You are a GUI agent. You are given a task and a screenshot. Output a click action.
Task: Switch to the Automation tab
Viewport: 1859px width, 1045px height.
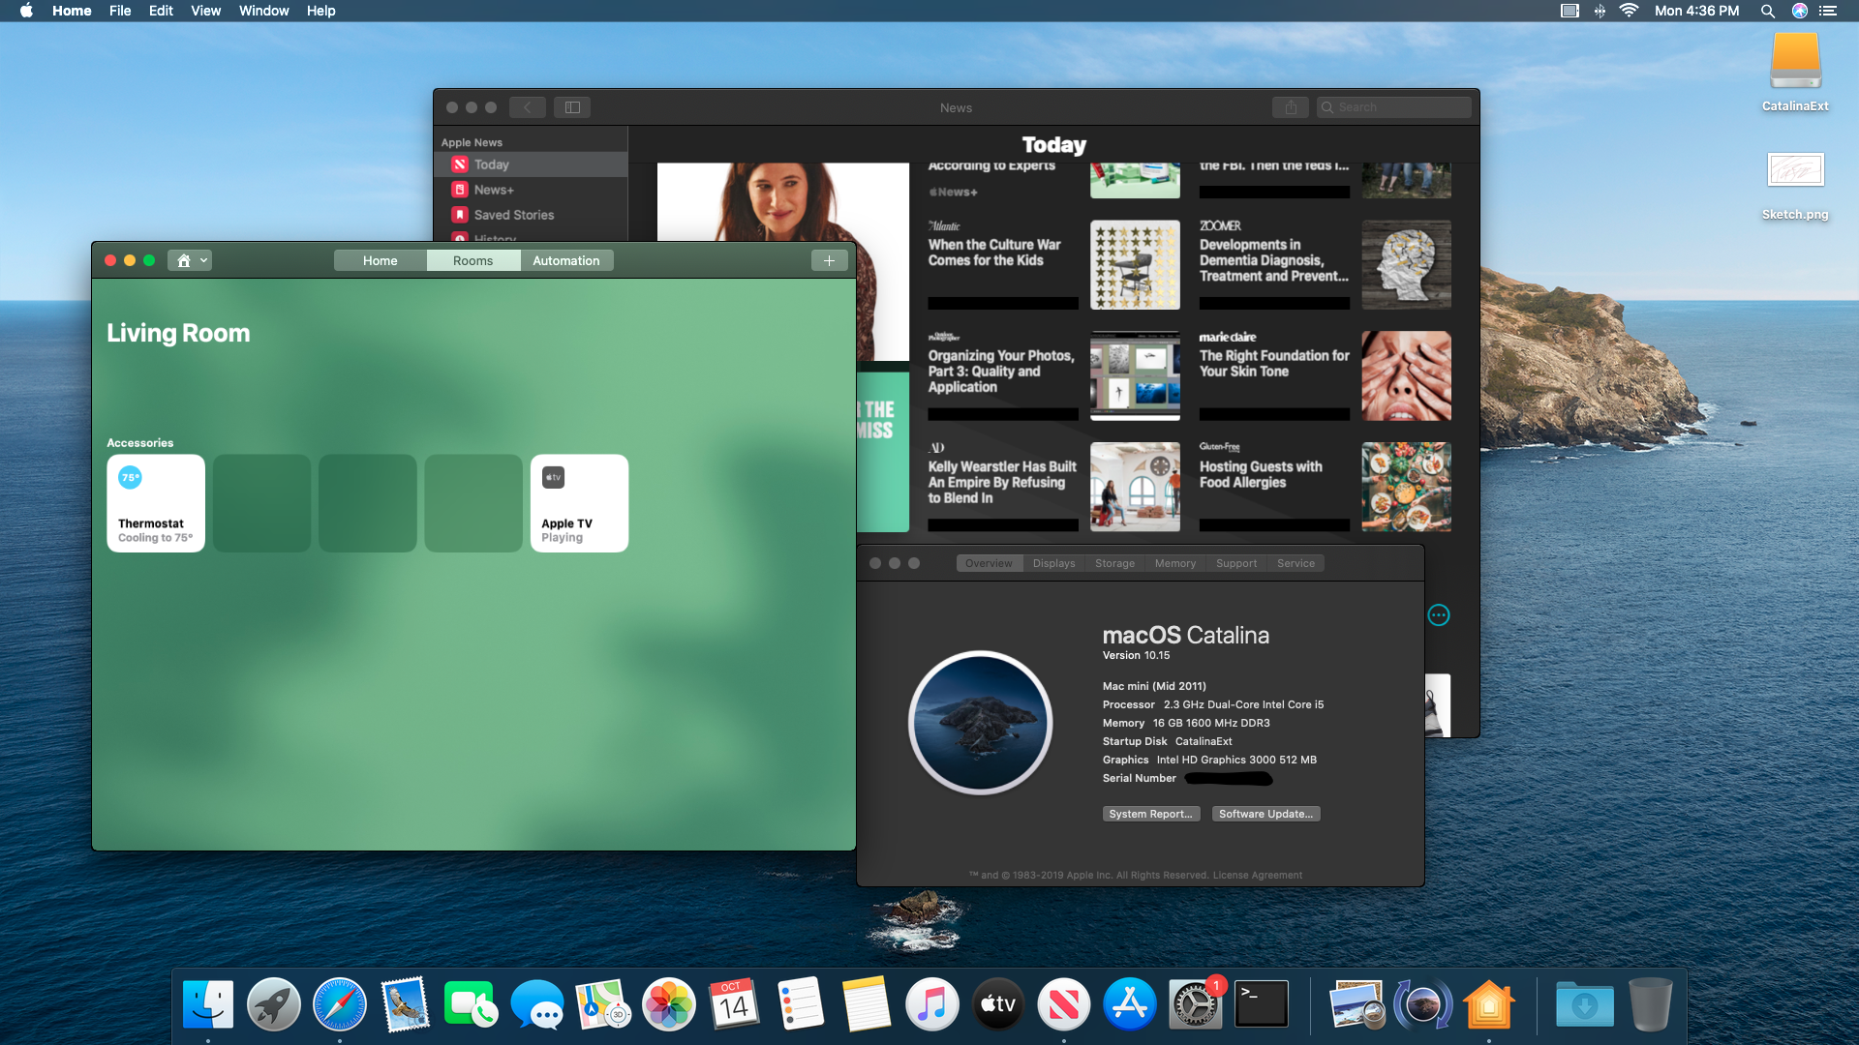point(566,260)
